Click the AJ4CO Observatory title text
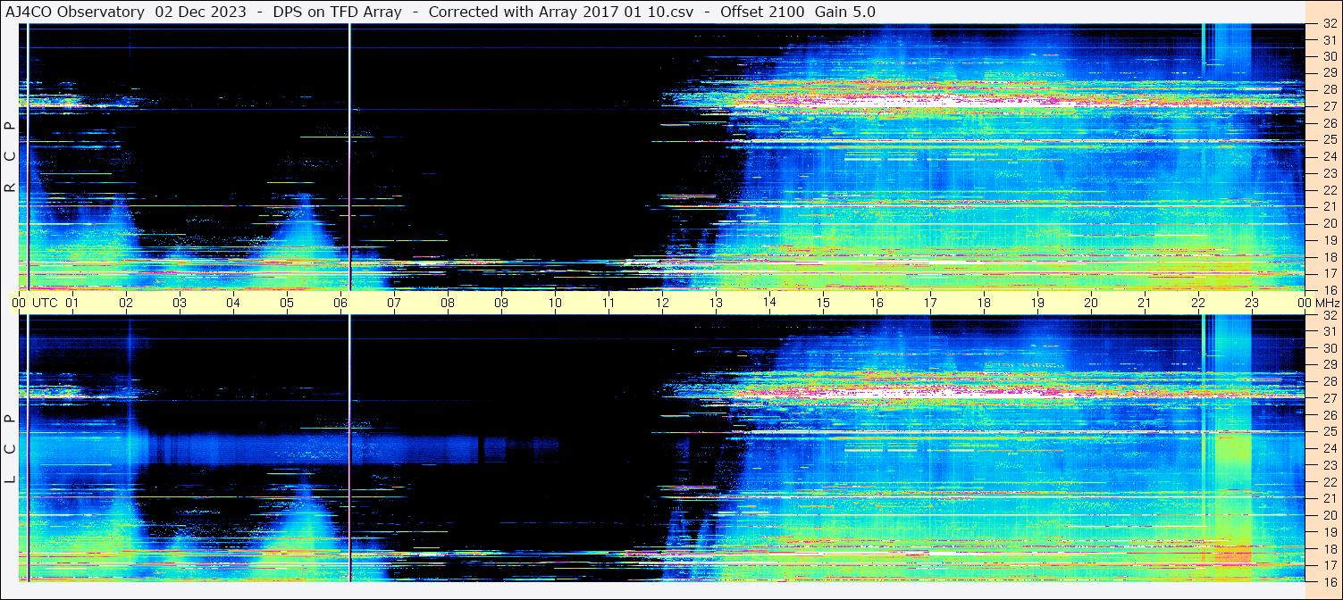The image size is (1343, 600). [75, 12]
